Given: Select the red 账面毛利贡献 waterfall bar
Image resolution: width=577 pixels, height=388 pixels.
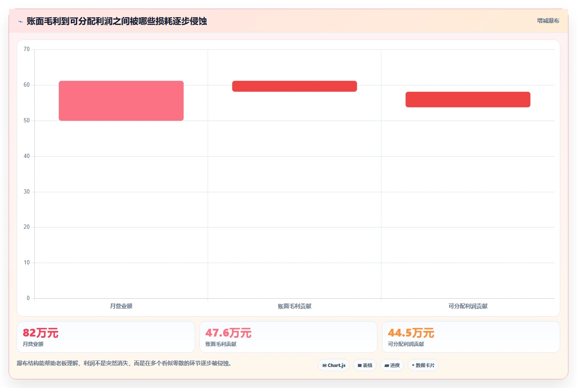Looking at the screenshot, I should pos(294,86).
